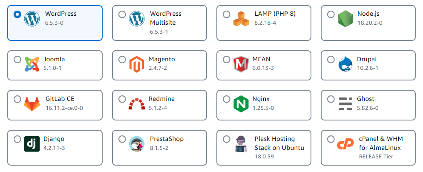Click the Joomla version 5.1.0-1 text
The height and width of the screenshot is (172, 423).
[x=52, y=68]
